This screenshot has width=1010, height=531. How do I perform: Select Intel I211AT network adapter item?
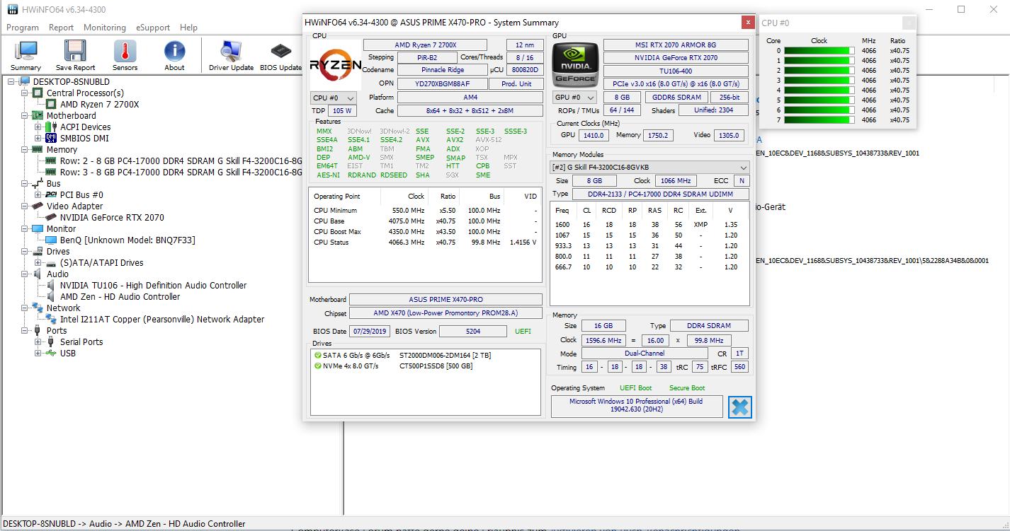point(162,320)
